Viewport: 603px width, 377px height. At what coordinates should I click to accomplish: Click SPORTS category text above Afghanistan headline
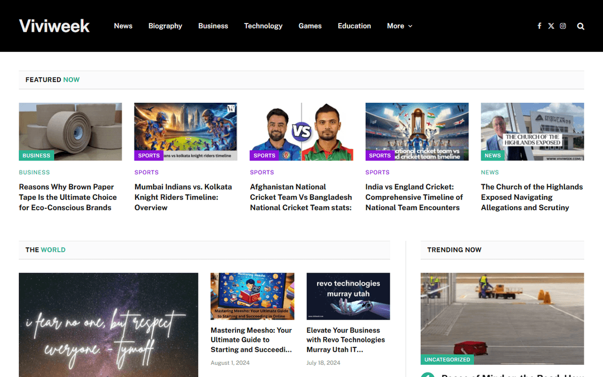click(x=262, y=173)
